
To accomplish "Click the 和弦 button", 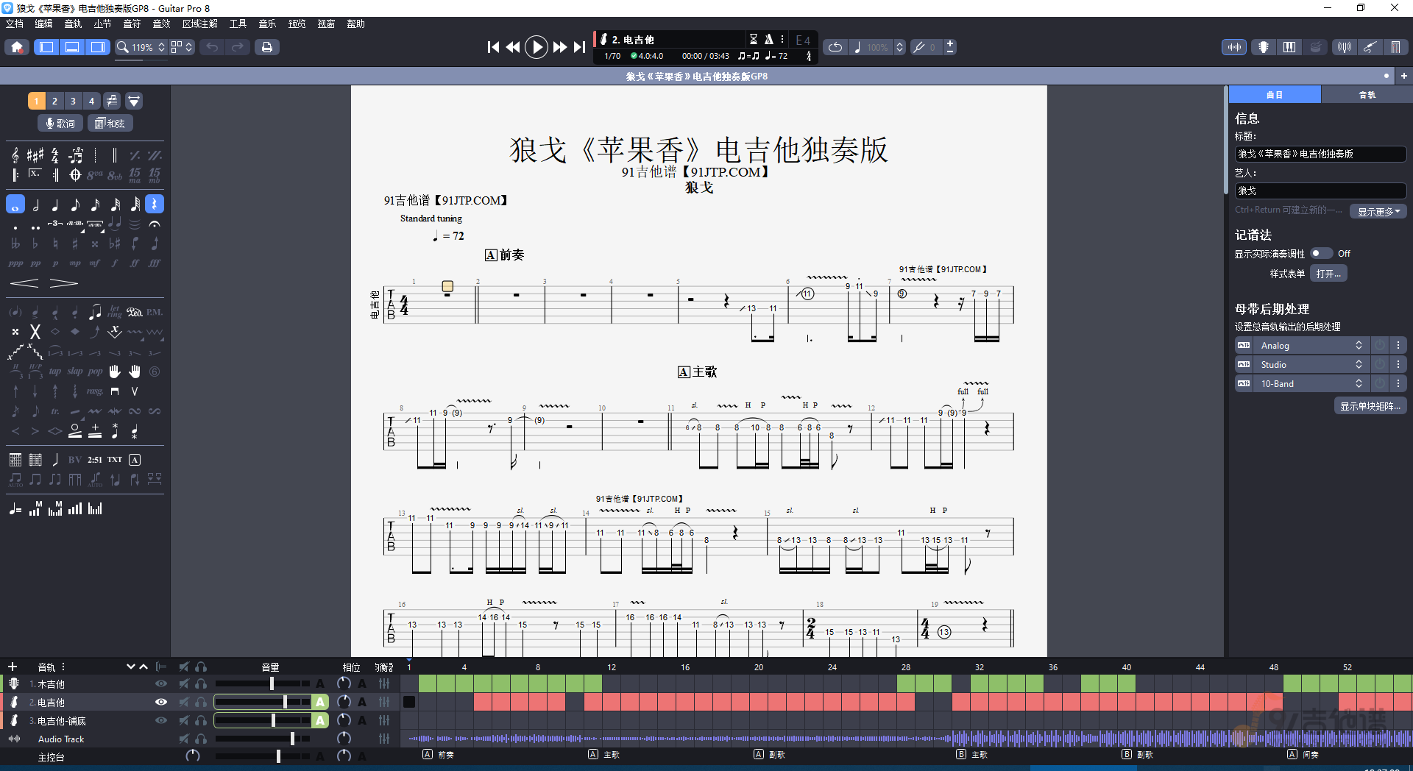I will [x=110, y=123].
